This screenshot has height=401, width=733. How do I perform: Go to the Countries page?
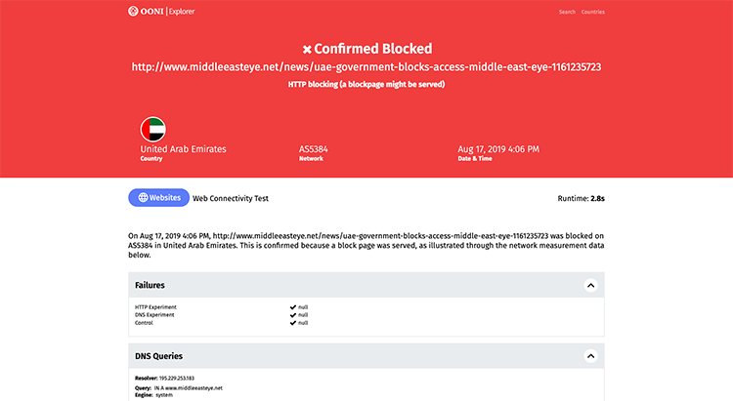pos(593,12)
